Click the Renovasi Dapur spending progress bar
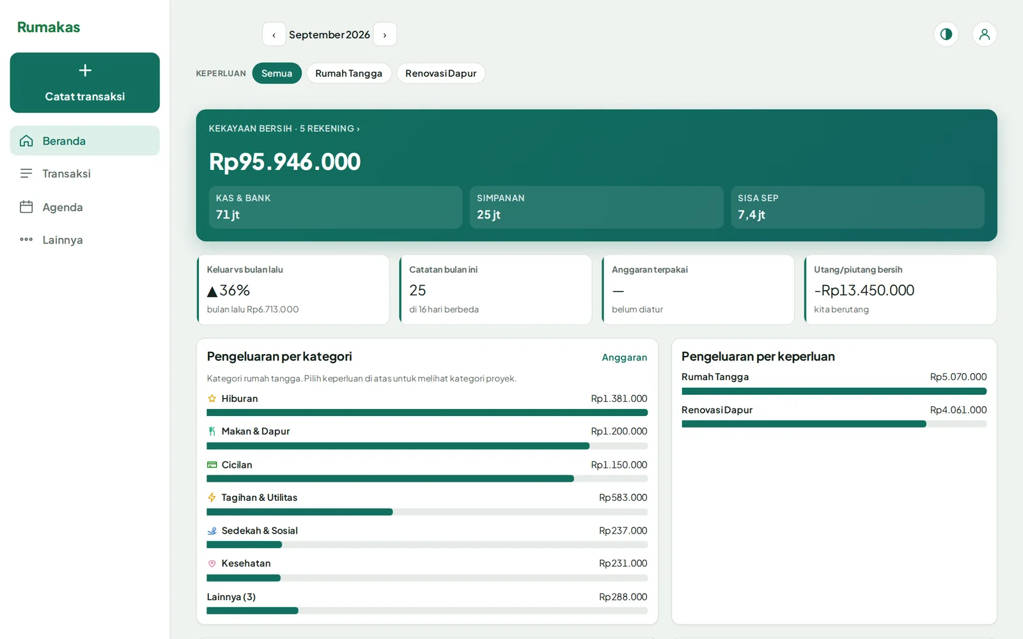1023x639 pixels. 834,424
